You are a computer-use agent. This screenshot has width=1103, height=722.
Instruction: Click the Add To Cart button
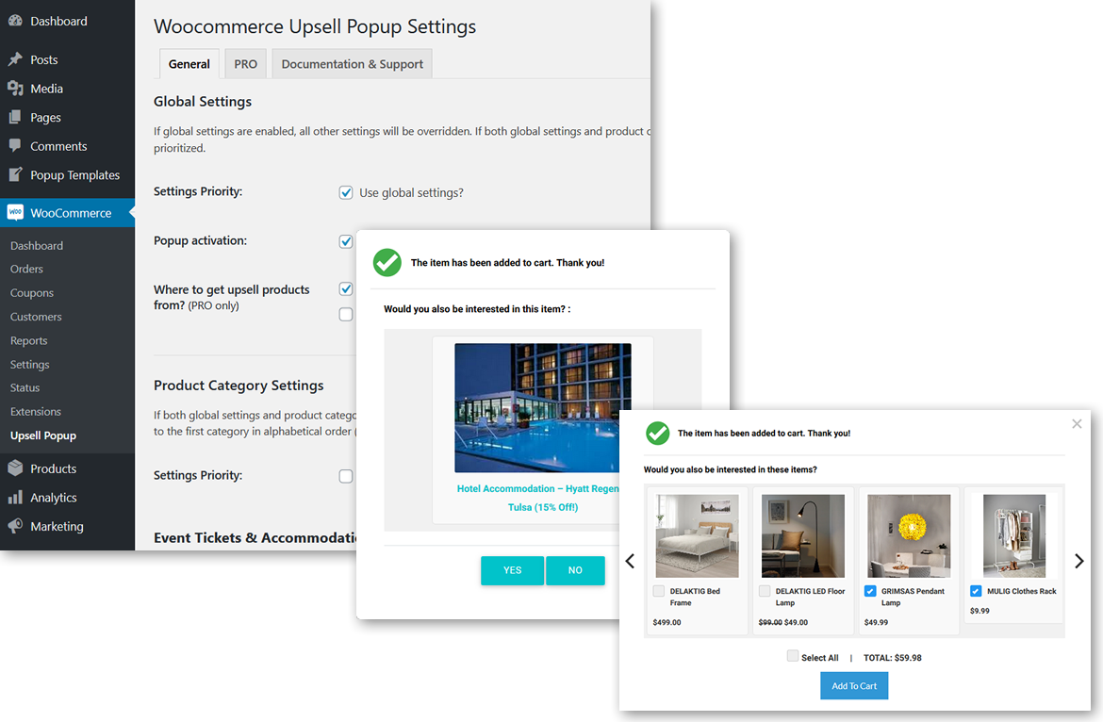tap(854, 685)
